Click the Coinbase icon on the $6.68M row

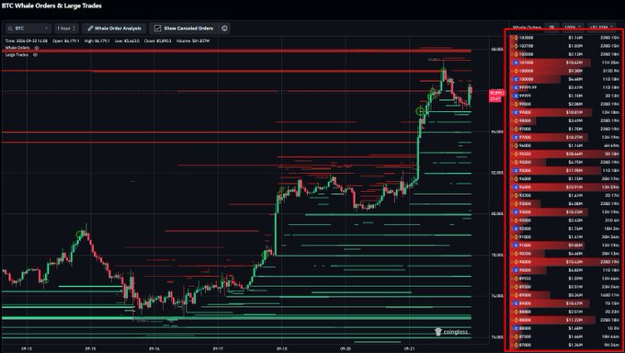(516, 79)
